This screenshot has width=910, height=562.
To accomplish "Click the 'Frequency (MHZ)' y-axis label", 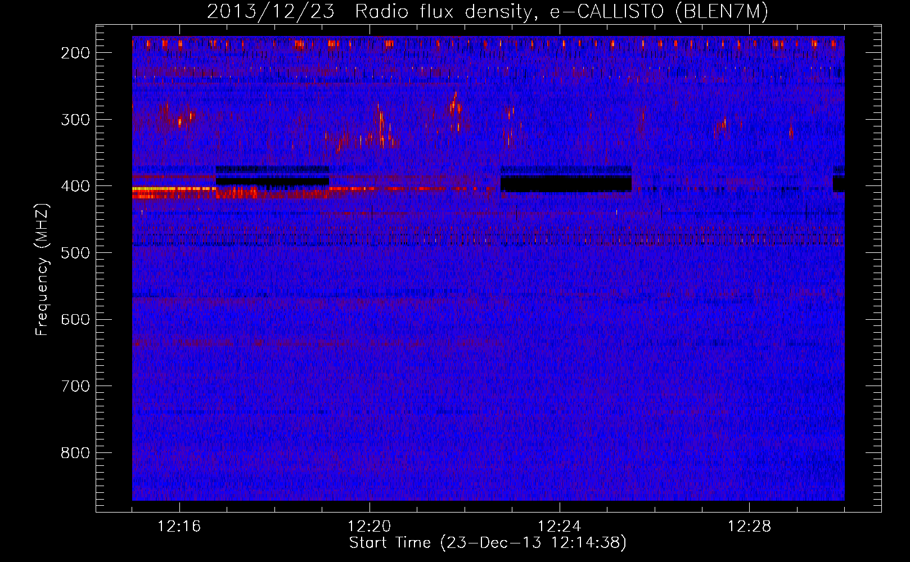I will pos(42,269).
